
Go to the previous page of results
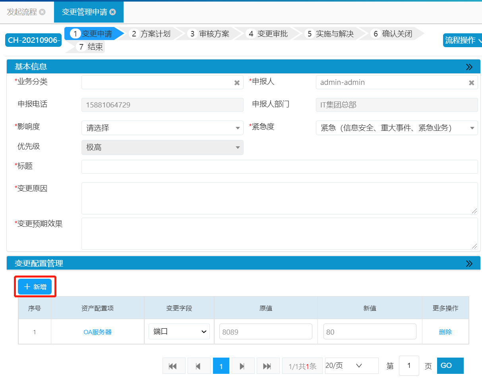coord(199,366)
